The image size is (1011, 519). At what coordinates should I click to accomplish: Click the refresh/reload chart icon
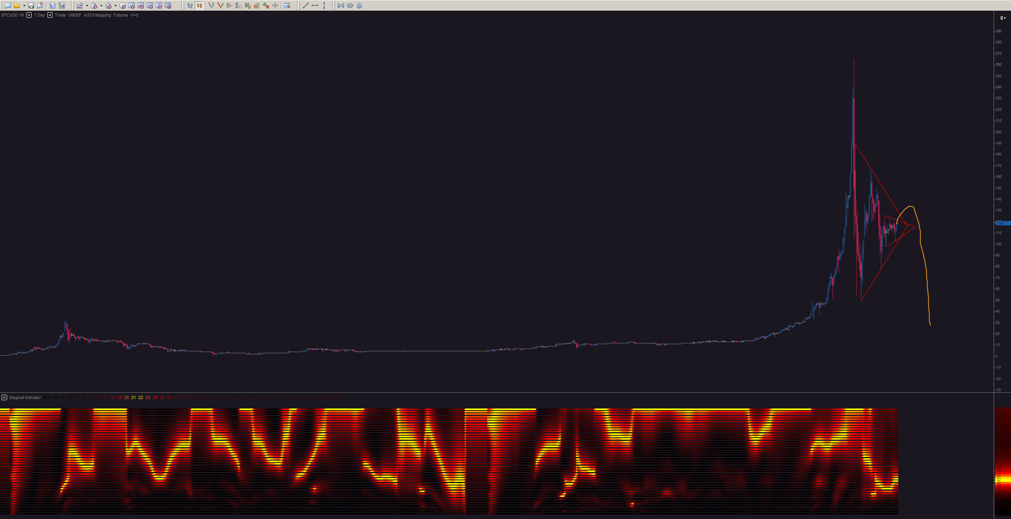359,6
